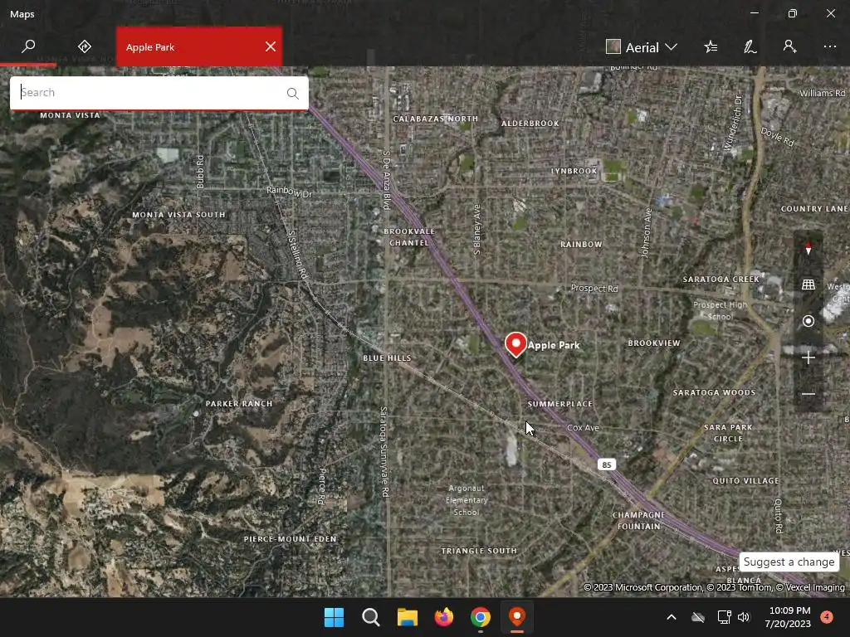Click the Pierce-Mount Eden label
The height and width of the screenshot is (637, 850).
pyautogui.click(x=290, y=539)
